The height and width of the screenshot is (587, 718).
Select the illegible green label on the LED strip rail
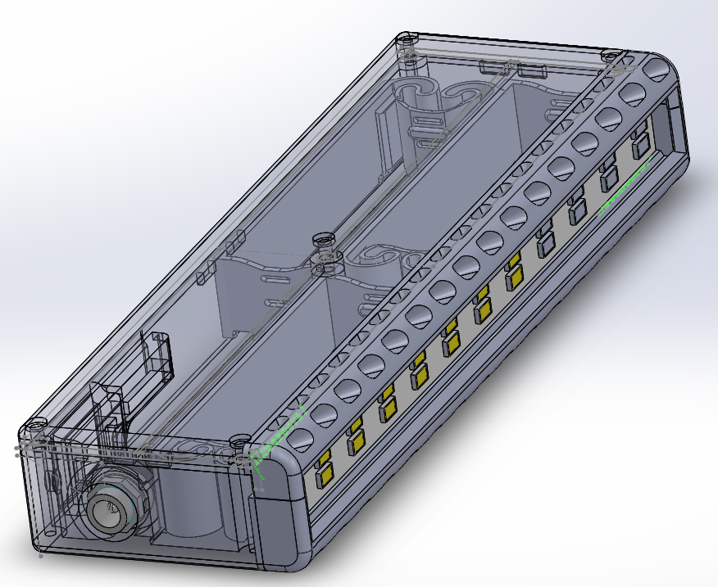click(625, 186)
